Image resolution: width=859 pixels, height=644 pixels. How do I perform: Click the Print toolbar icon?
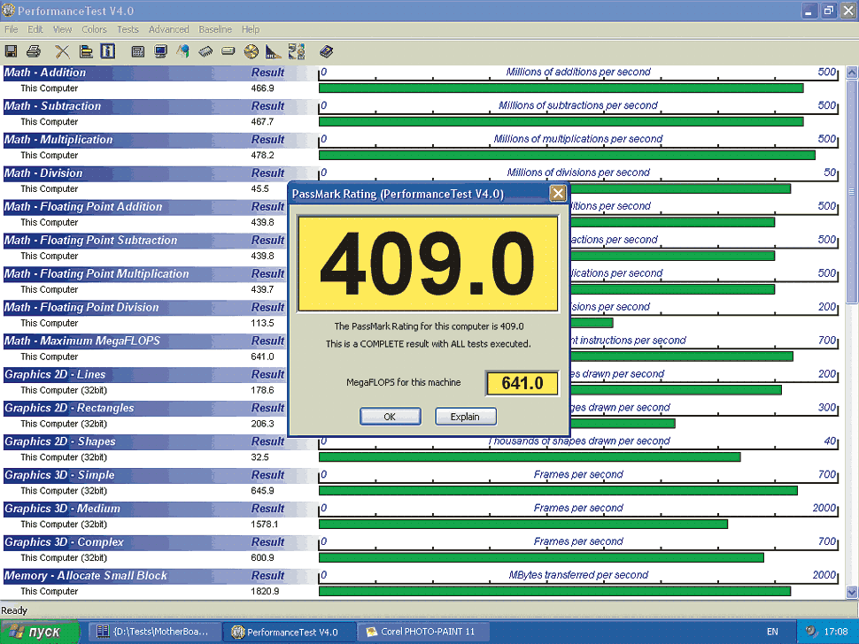34,51
